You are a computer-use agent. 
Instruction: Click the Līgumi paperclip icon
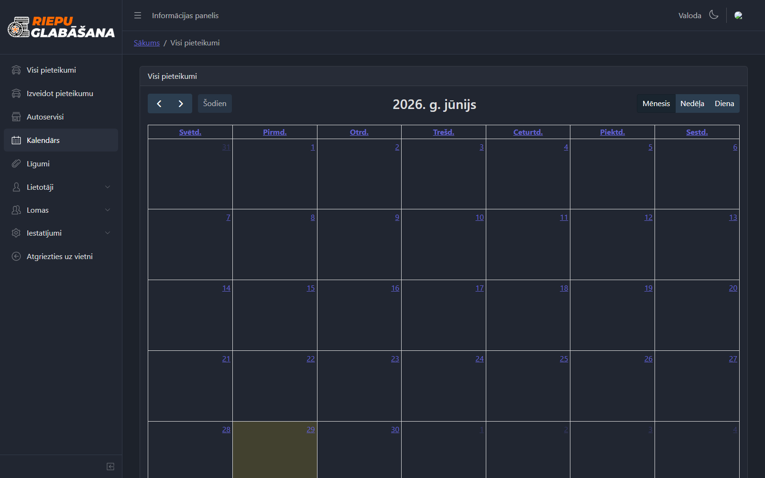click(16, 163)
